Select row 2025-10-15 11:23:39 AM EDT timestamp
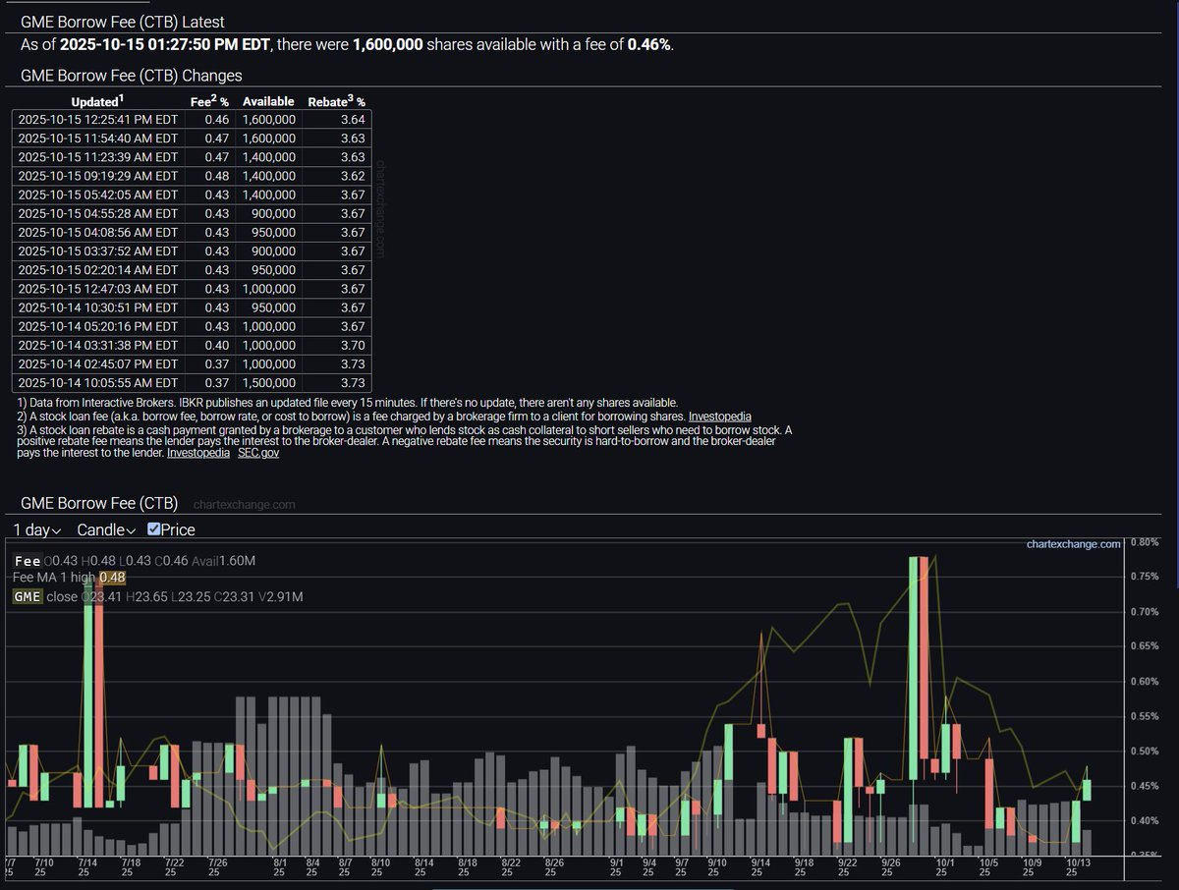 click(x=97, y=157)
